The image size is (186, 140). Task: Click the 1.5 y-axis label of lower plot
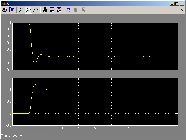click(x=9, y=78)
